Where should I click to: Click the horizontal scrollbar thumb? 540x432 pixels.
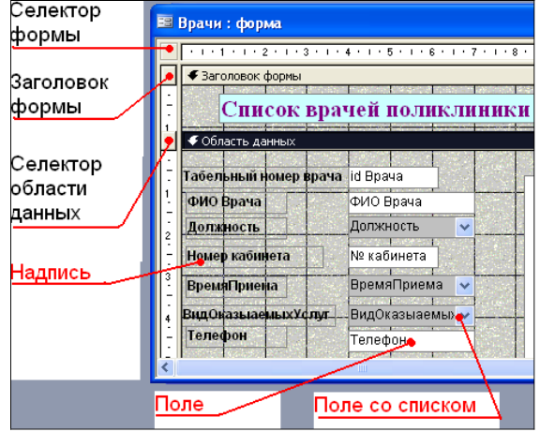[354, 368]
